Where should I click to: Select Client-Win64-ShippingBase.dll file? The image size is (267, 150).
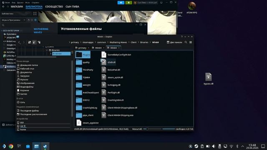[119, 107]
